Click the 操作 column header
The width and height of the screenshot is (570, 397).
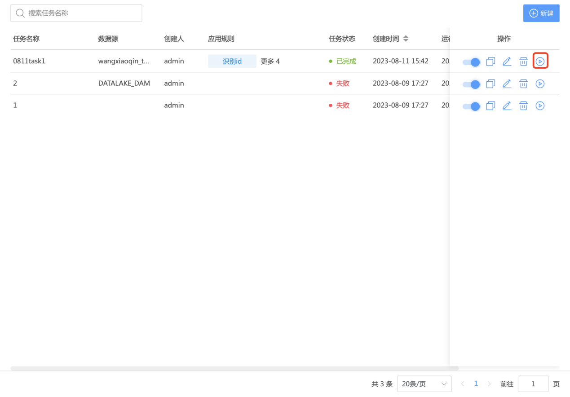coord(504,39)
